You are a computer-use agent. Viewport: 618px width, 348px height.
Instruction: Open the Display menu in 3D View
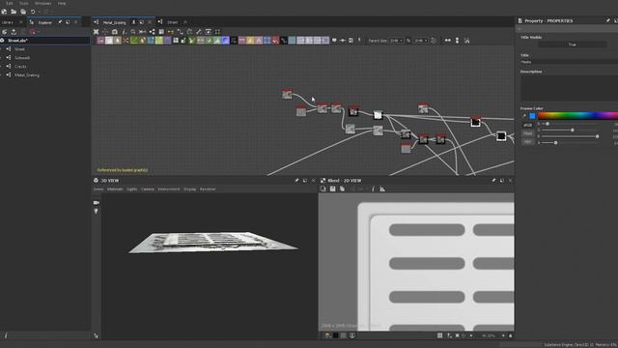(x=189, y=189)
